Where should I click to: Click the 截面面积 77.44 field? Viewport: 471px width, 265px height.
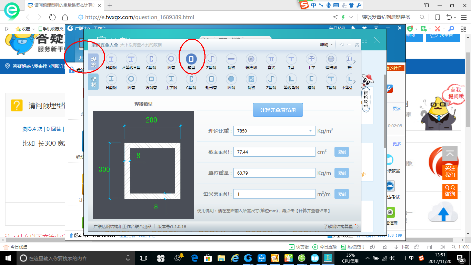point(274,152)
